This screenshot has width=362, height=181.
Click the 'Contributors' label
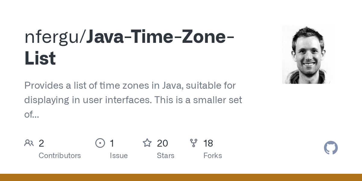tap(60, 156)
